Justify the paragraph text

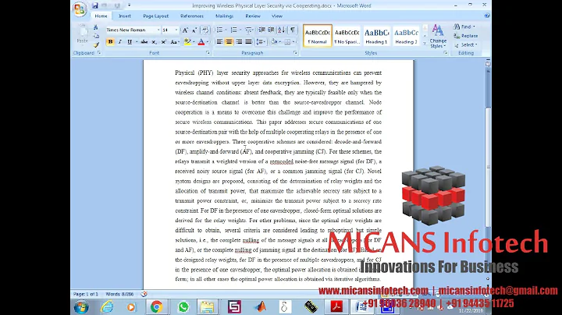(248, 42)
